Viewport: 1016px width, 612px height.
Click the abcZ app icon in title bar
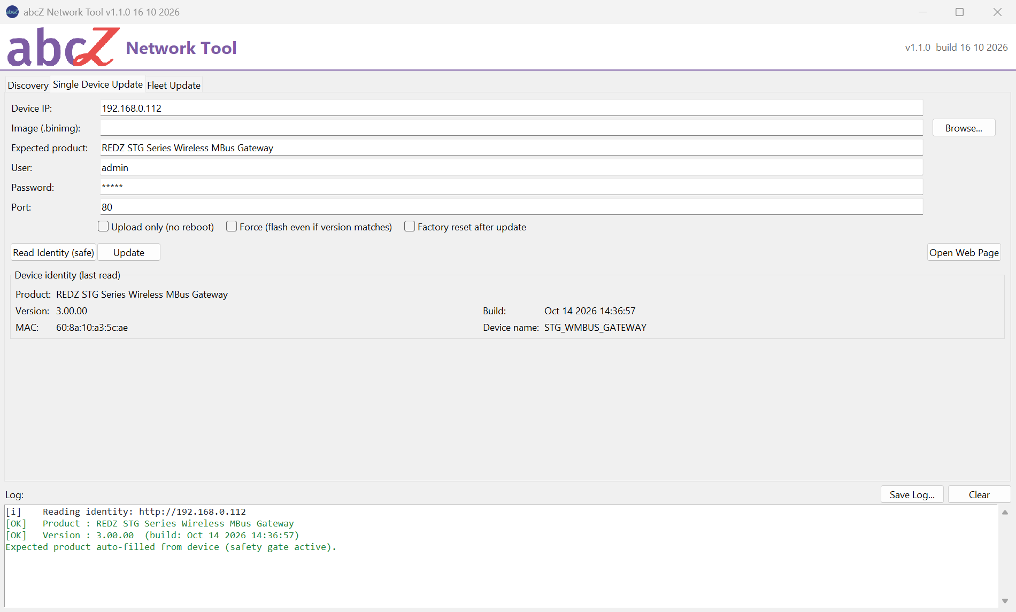pyautogui.click(x=12, y=12)
